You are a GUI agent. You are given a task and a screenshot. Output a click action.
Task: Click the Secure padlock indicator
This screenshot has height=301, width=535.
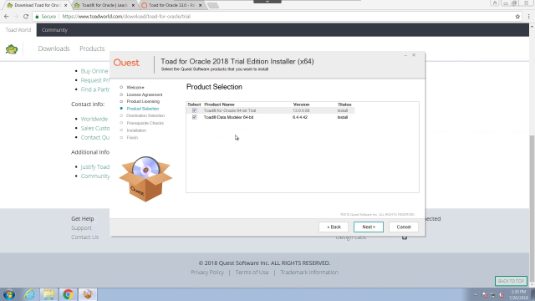point(46,17)
